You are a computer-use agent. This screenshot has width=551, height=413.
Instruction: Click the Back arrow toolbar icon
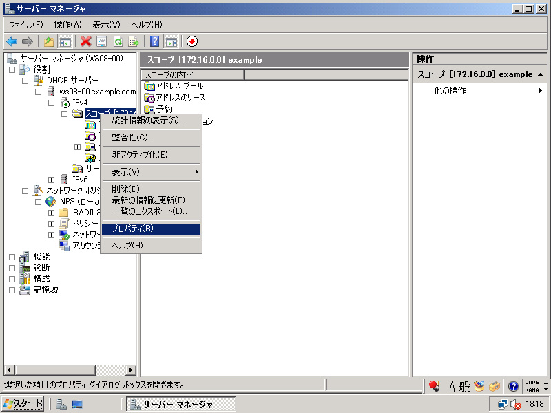12,41
